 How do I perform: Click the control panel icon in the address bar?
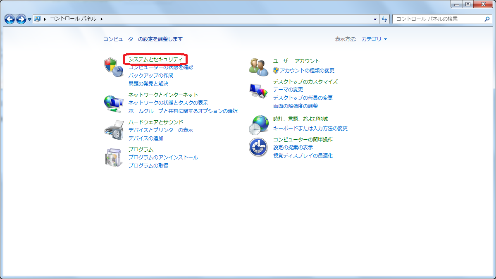click(37, 19)
